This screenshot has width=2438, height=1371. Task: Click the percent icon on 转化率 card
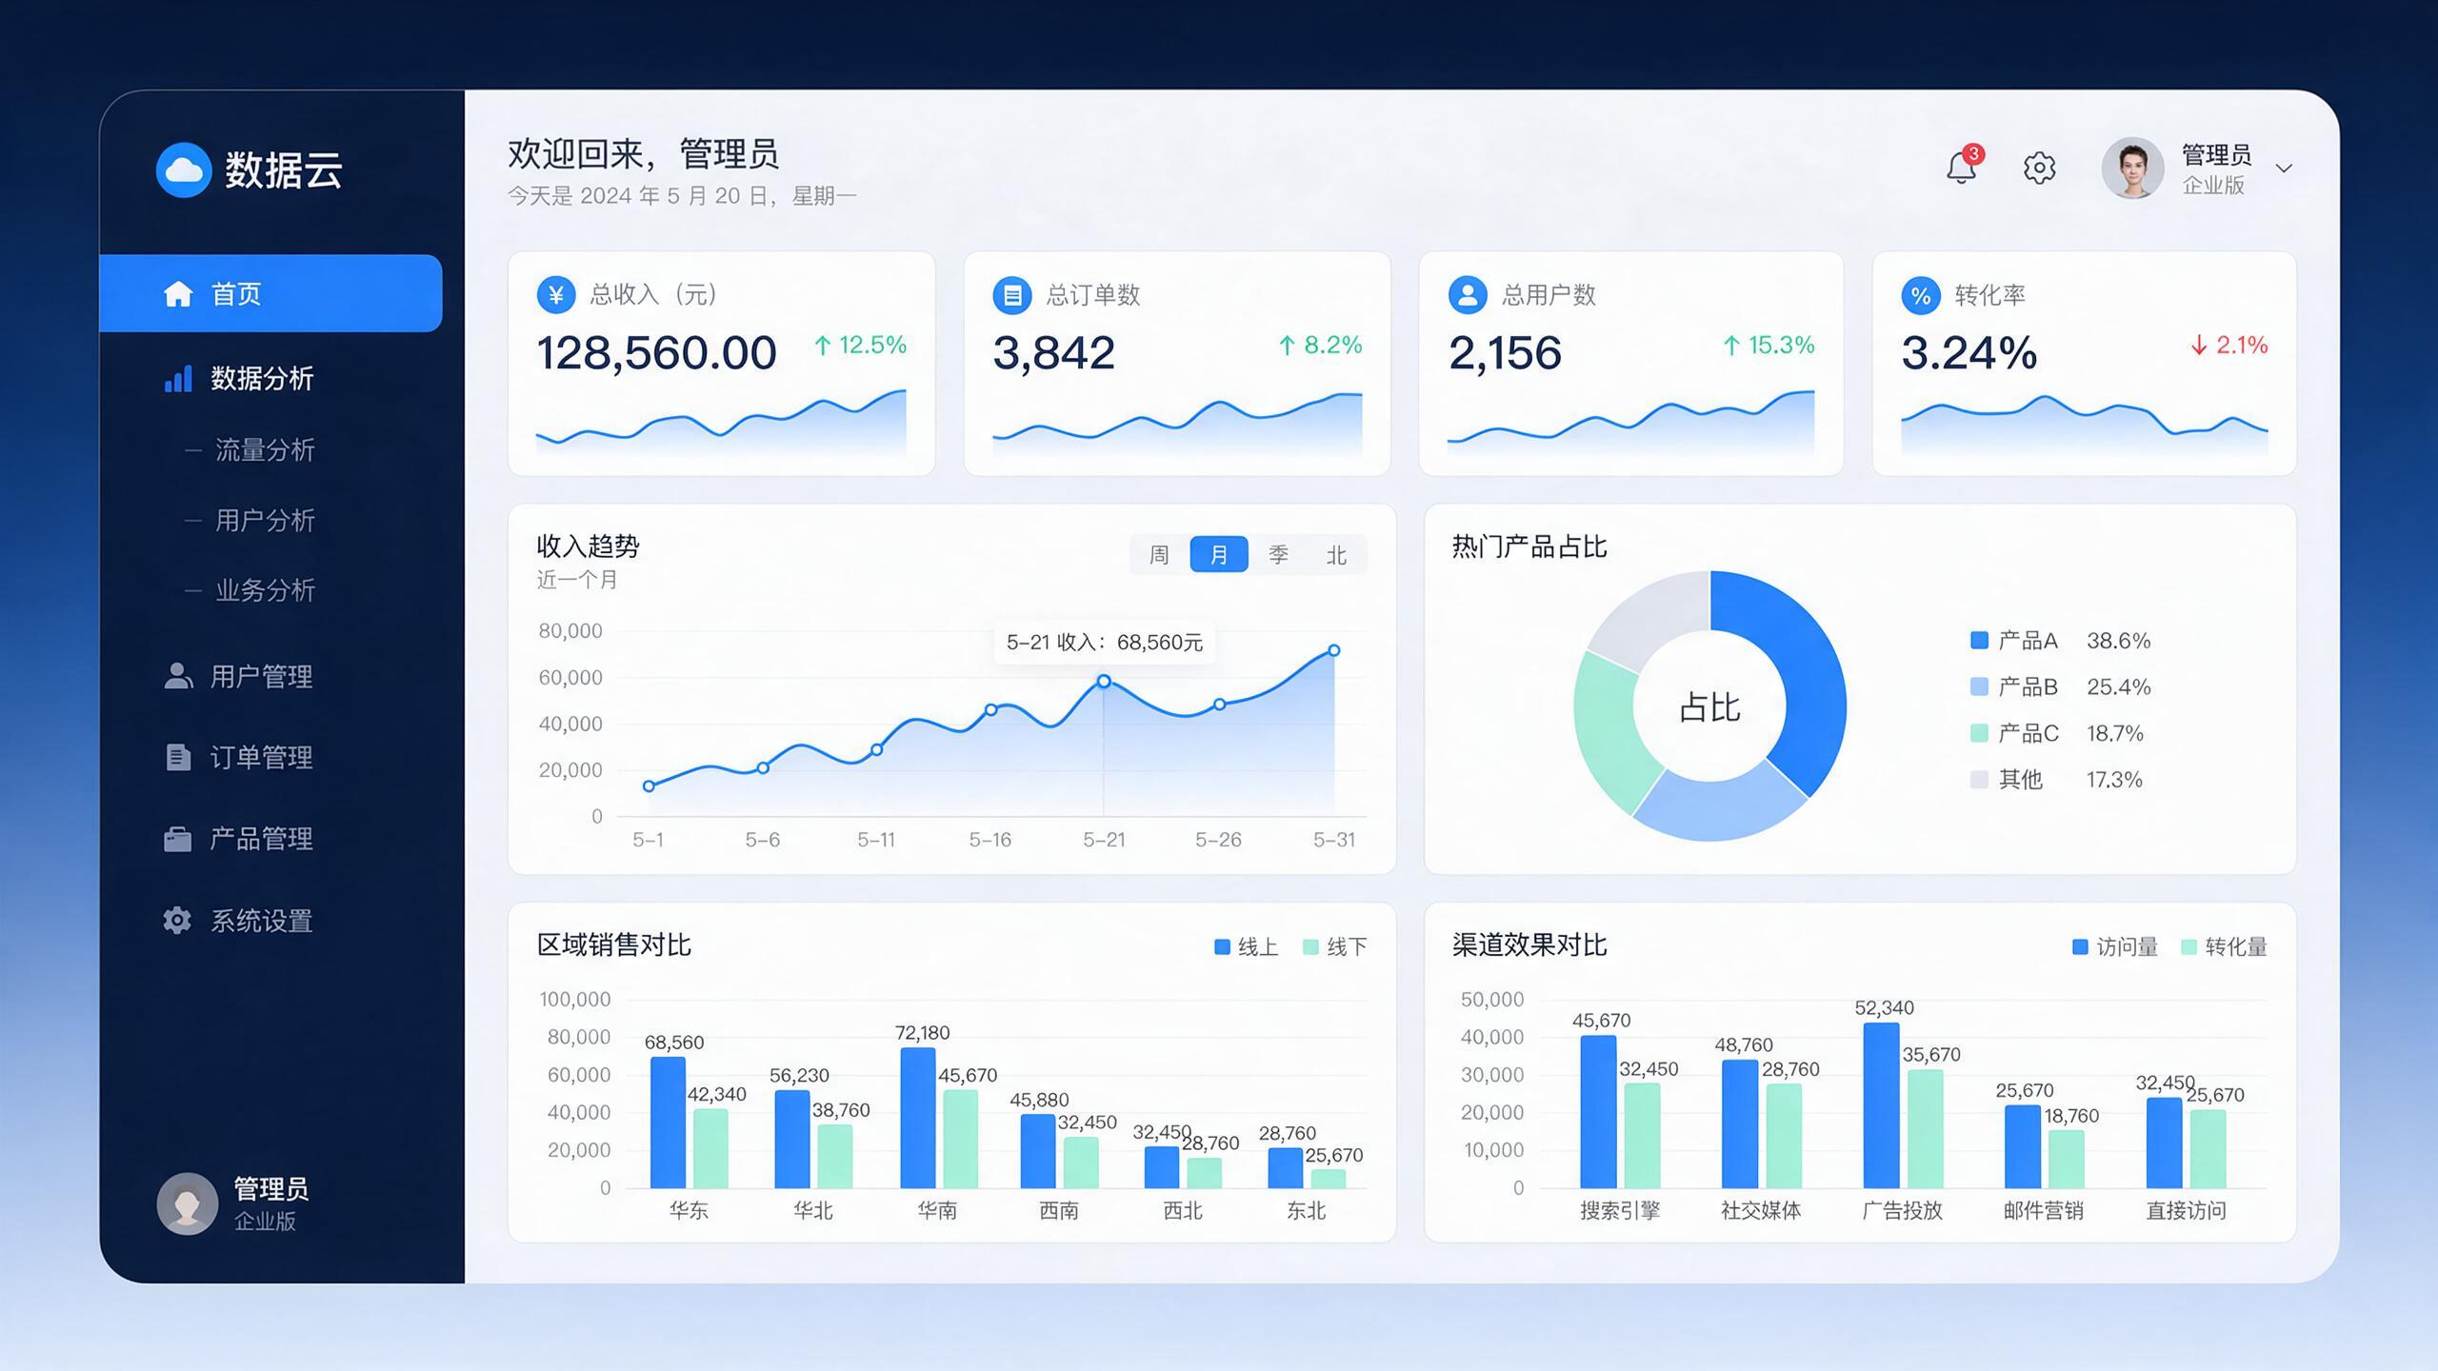[x=1921, y=295]
